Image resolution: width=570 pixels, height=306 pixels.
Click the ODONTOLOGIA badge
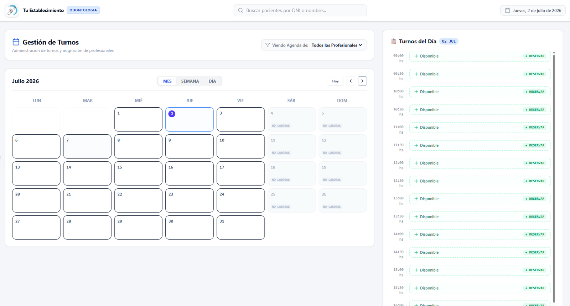pyautogui.click(x=83, y=10)
